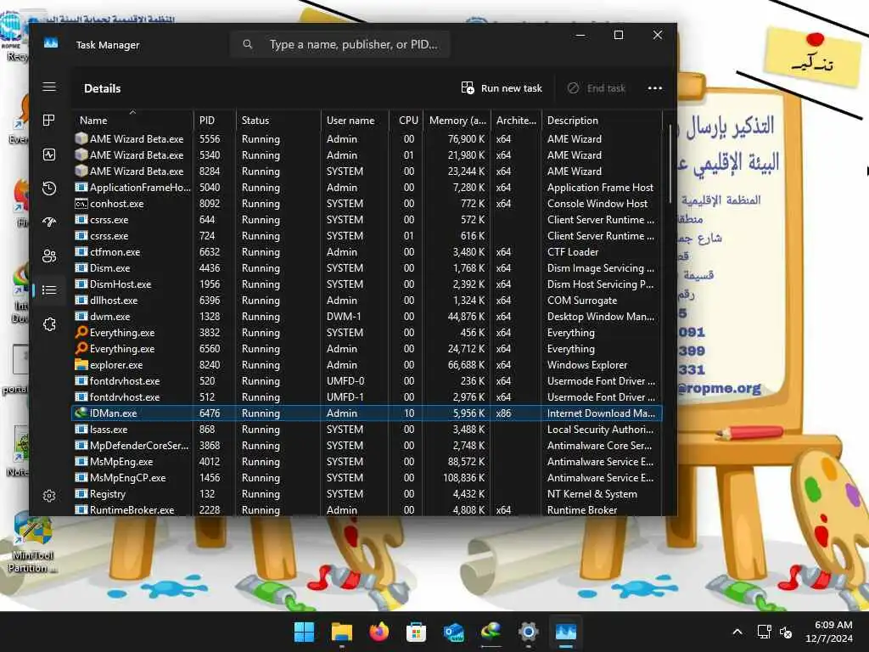This screenshot has width=869, height=652.
Task: Click the End task button
Action: [x=597, y=88]
